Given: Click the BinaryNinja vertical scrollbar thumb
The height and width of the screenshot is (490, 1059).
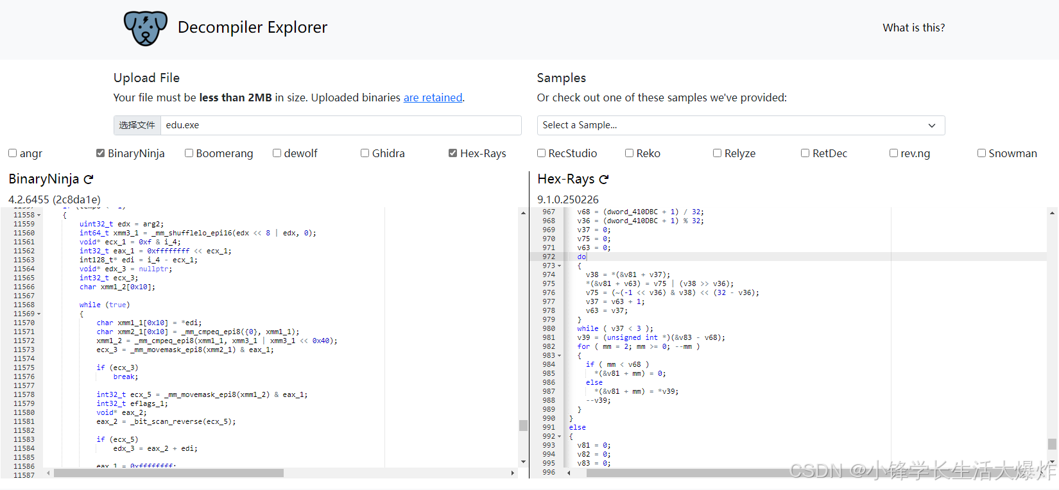Looking at the screenshot, I should coord(523,425).
